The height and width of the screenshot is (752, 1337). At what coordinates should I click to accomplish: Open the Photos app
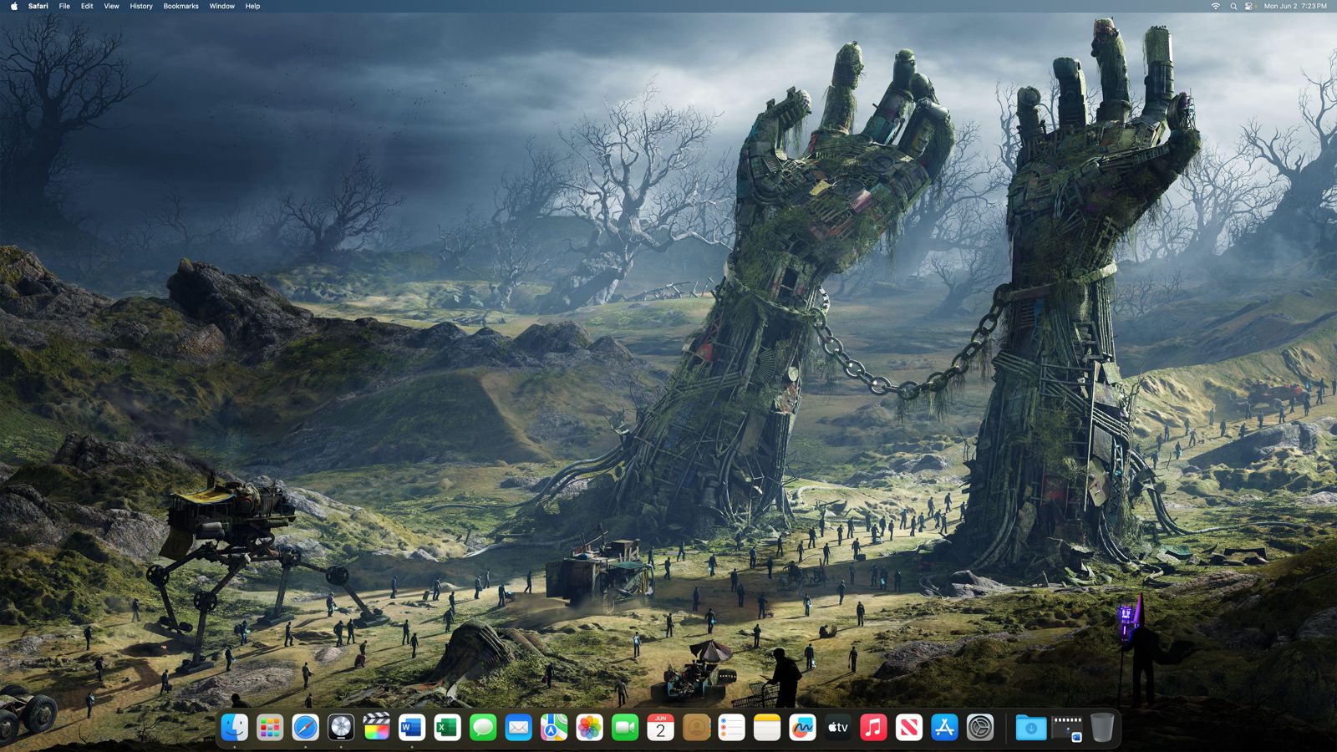click(x=589, y=728)
